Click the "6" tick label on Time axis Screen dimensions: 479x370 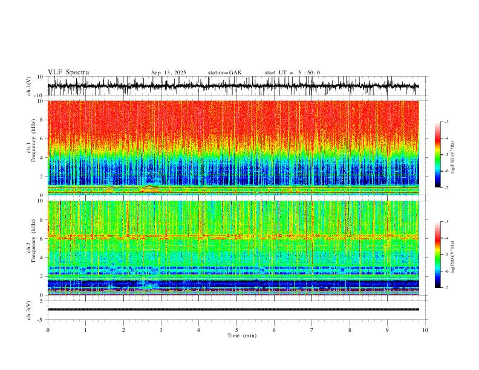(275, 330)
